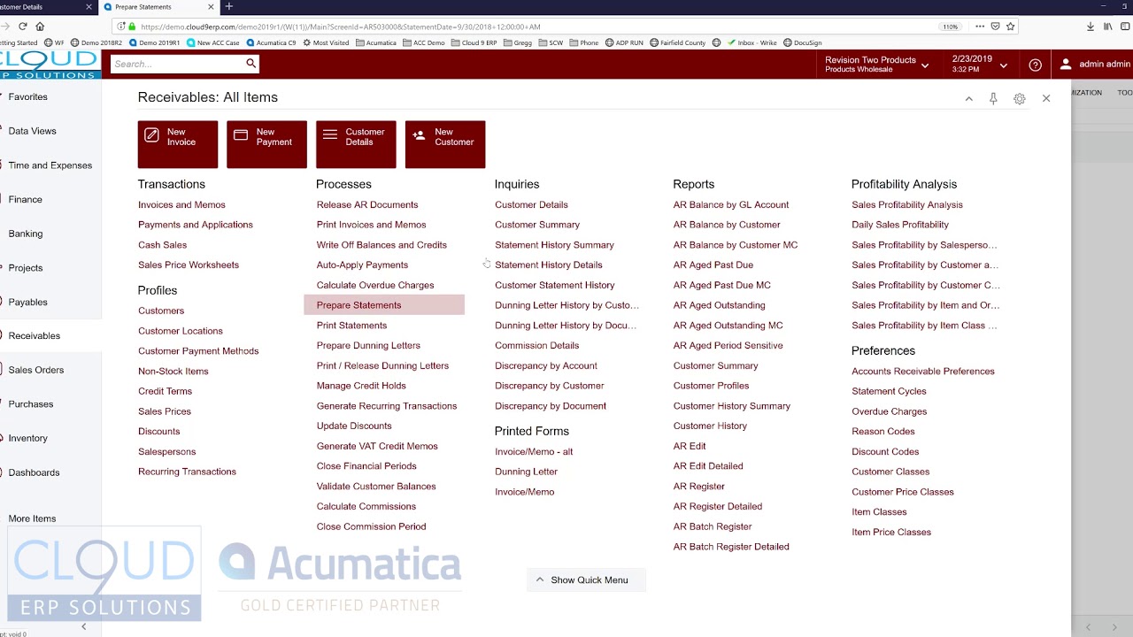Click the New Payment tile

pyautogui.click(x=266, y=144)
